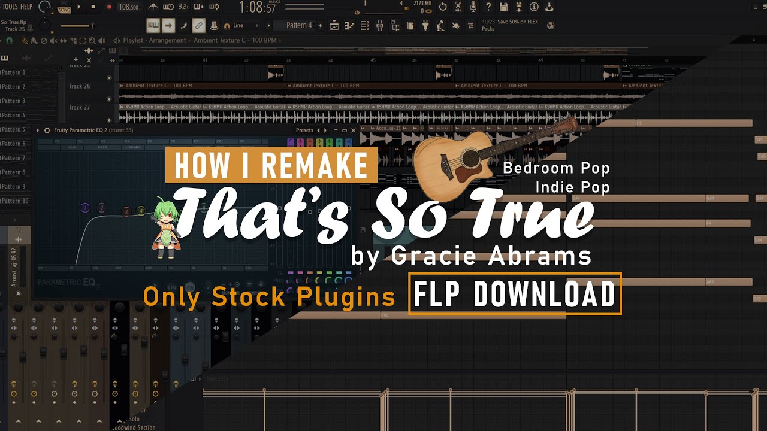Open the shopping cart content library
Screen dimensions: 767x431
point(470,26)
